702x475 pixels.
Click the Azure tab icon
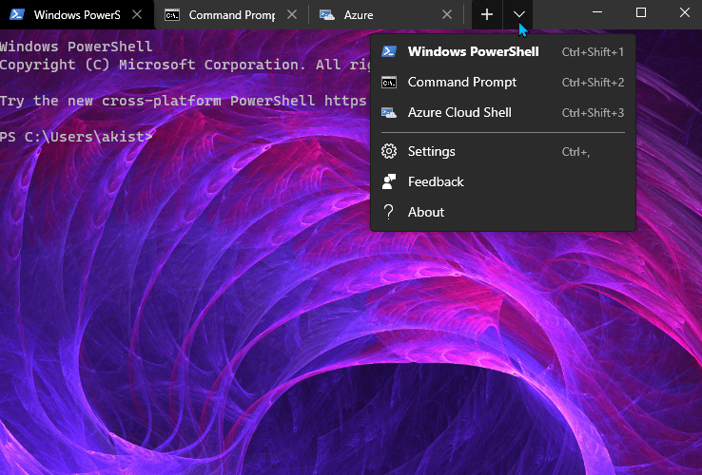[x=327, y=15]
